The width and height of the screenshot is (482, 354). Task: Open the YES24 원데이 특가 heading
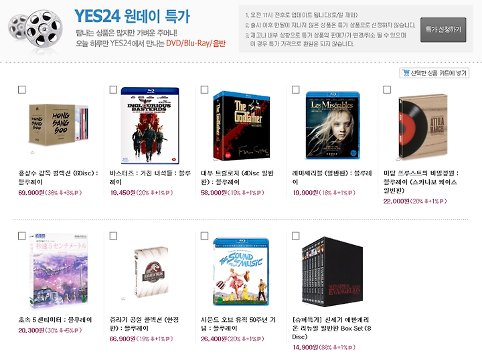132,16
